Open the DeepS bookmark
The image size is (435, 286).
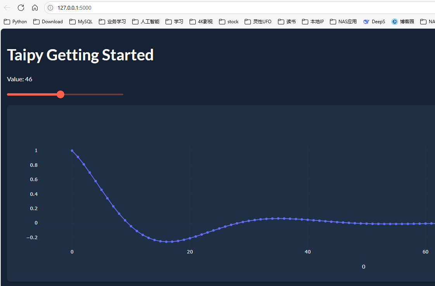click(x=374, y=22)
